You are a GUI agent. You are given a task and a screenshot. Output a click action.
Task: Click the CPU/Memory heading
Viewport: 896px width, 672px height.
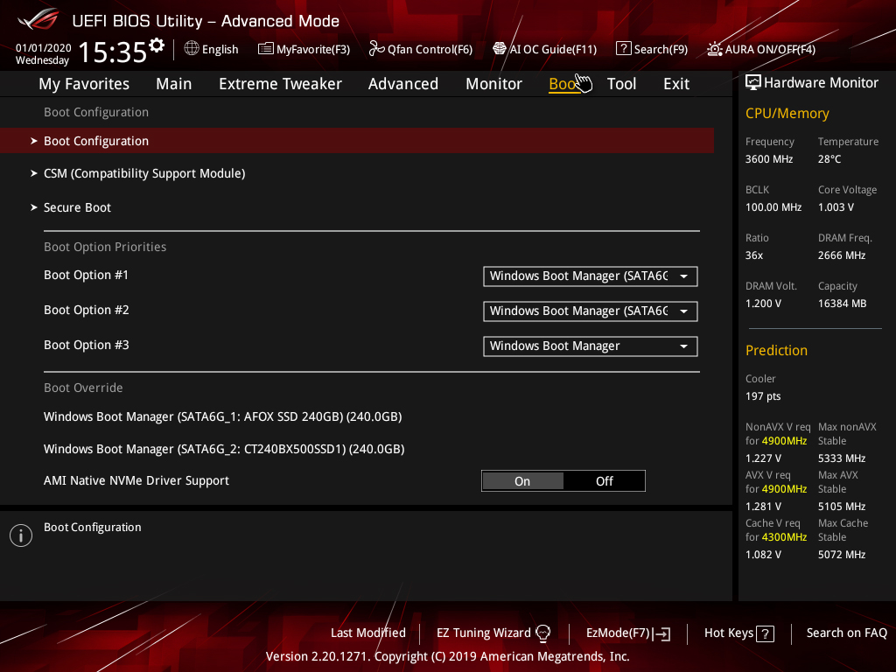[787, 113]
